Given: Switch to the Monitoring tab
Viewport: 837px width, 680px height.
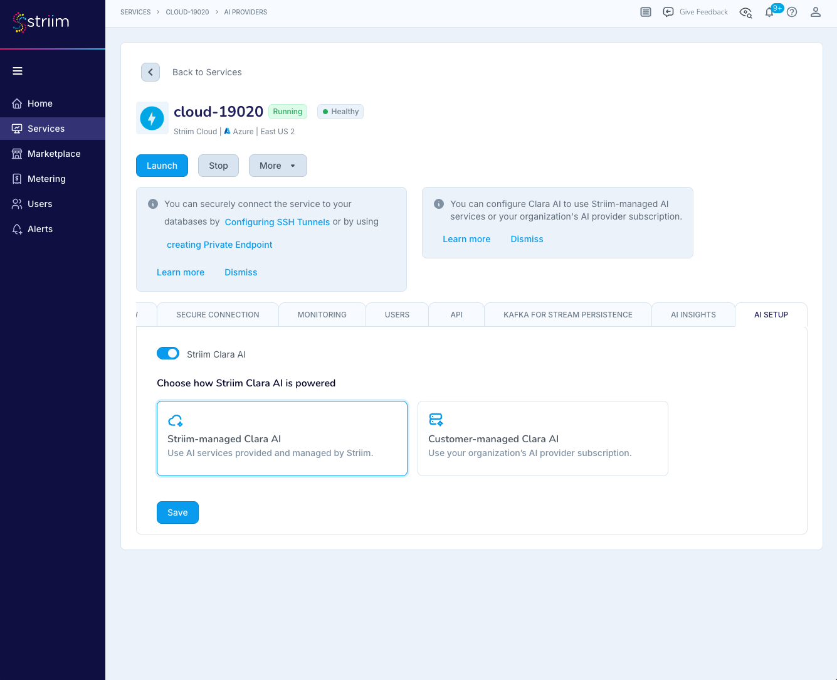Looking at the screenshot, I should point(322,315).
